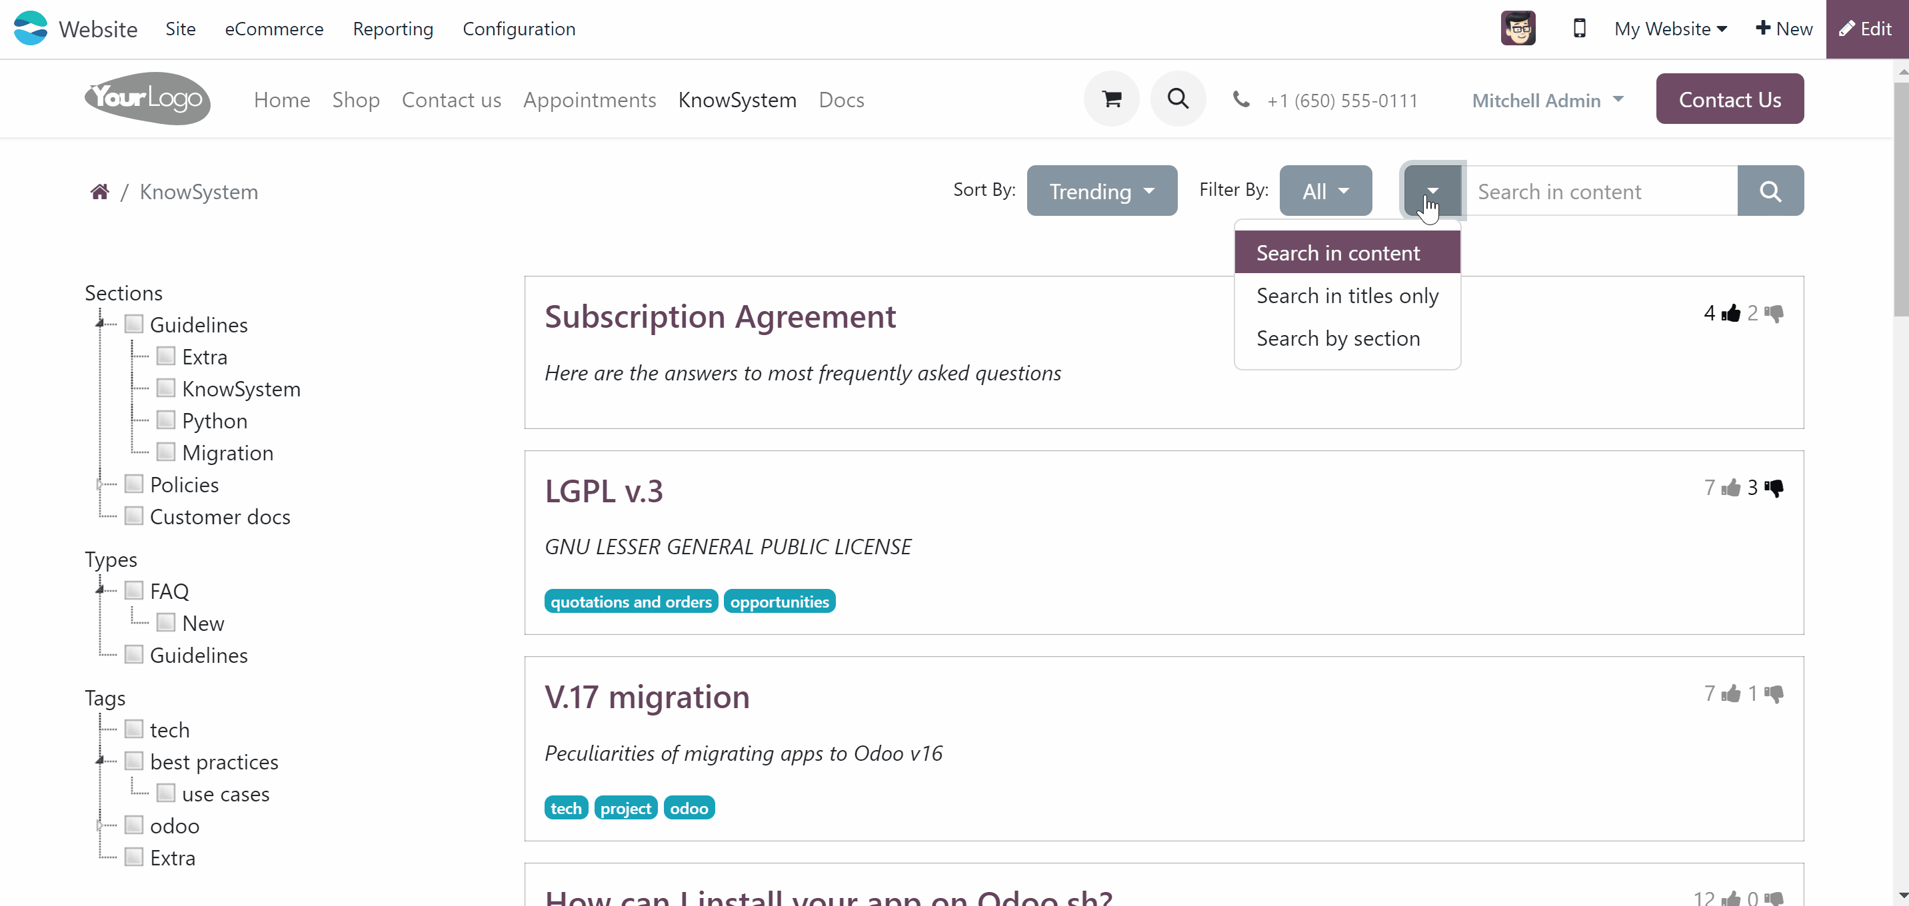Collapse the best practices tag node
Screen dimensions: 1909x906
[x=100, y=761]
